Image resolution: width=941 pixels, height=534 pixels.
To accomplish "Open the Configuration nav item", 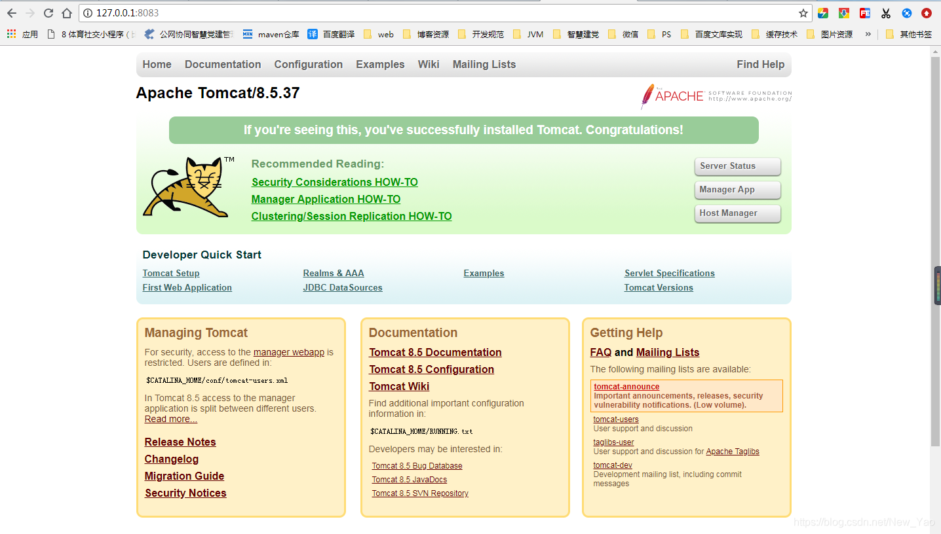I will (x=309, y=64).
